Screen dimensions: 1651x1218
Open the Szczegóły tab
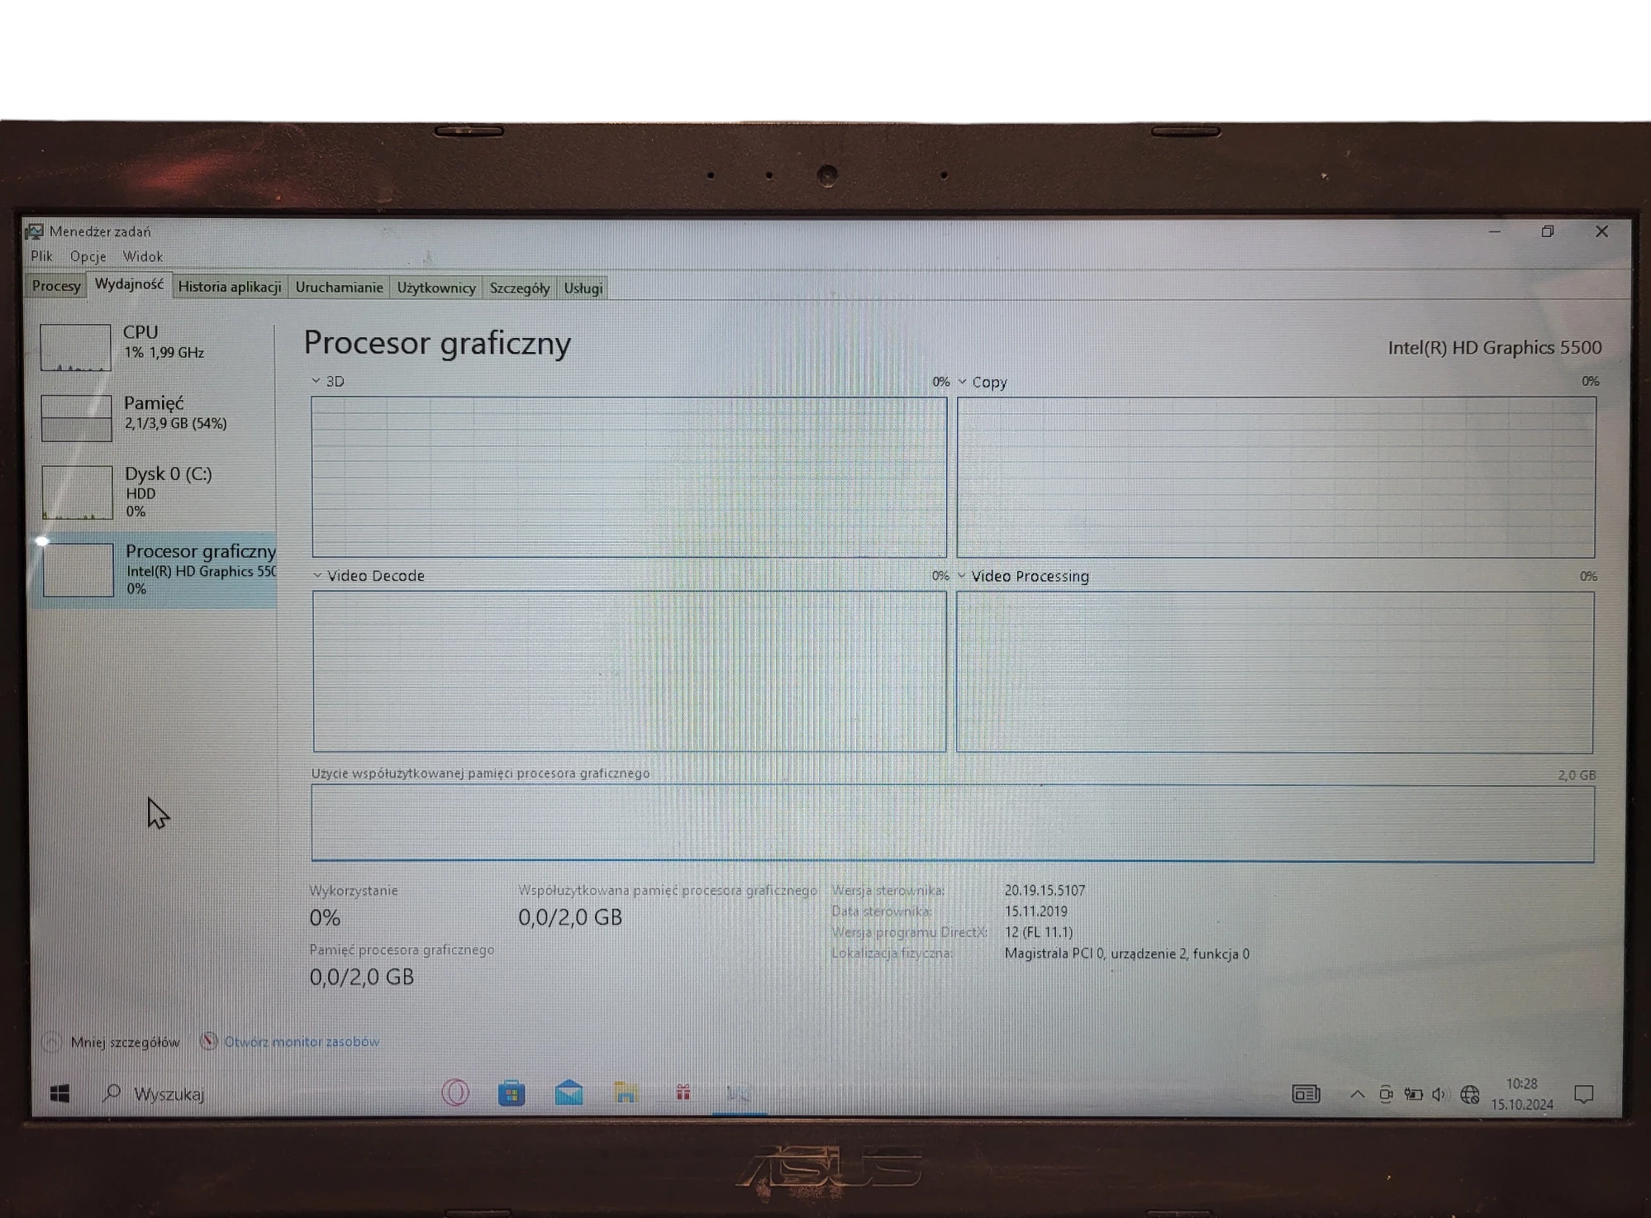tap(519, 288)
